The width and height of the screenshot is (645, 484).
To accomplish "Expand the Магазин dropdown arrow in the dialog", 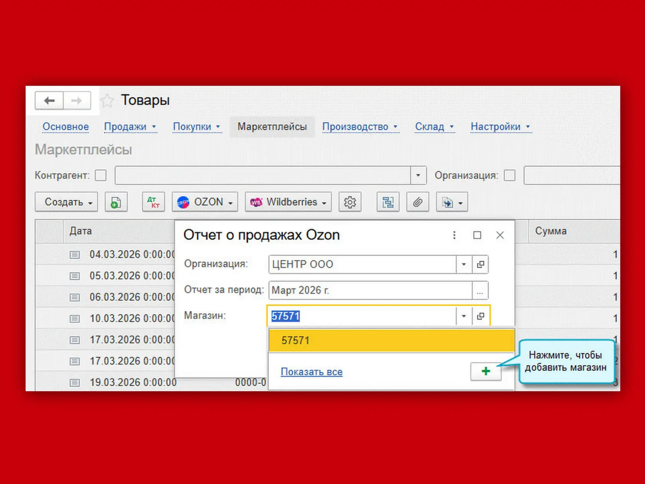I will pyautogui.click(x=464, y=316).
